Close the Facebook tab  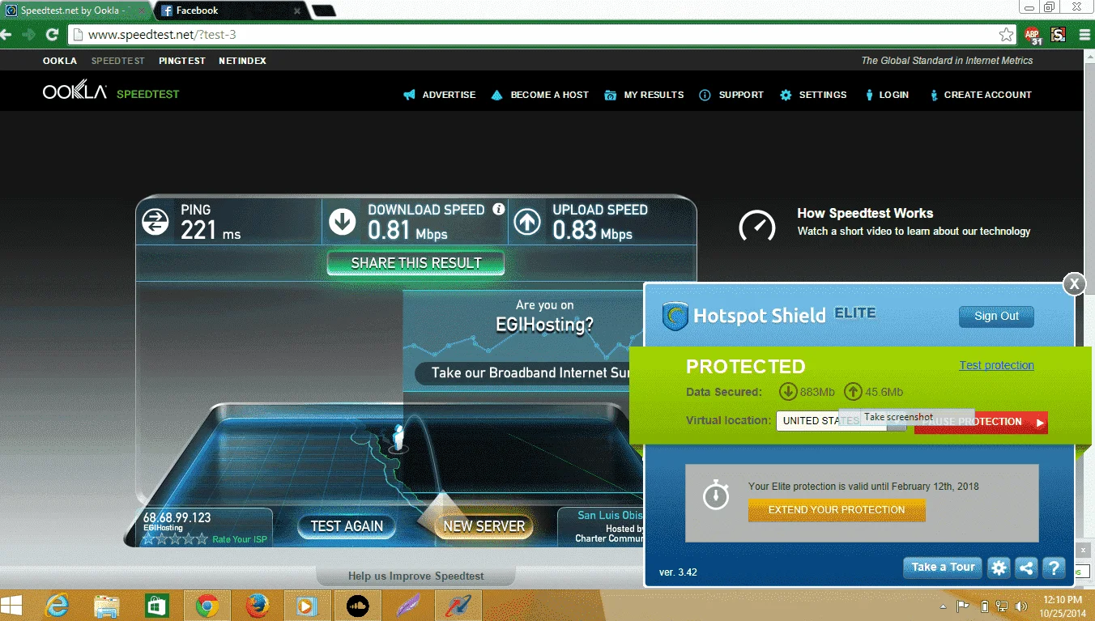297,11
